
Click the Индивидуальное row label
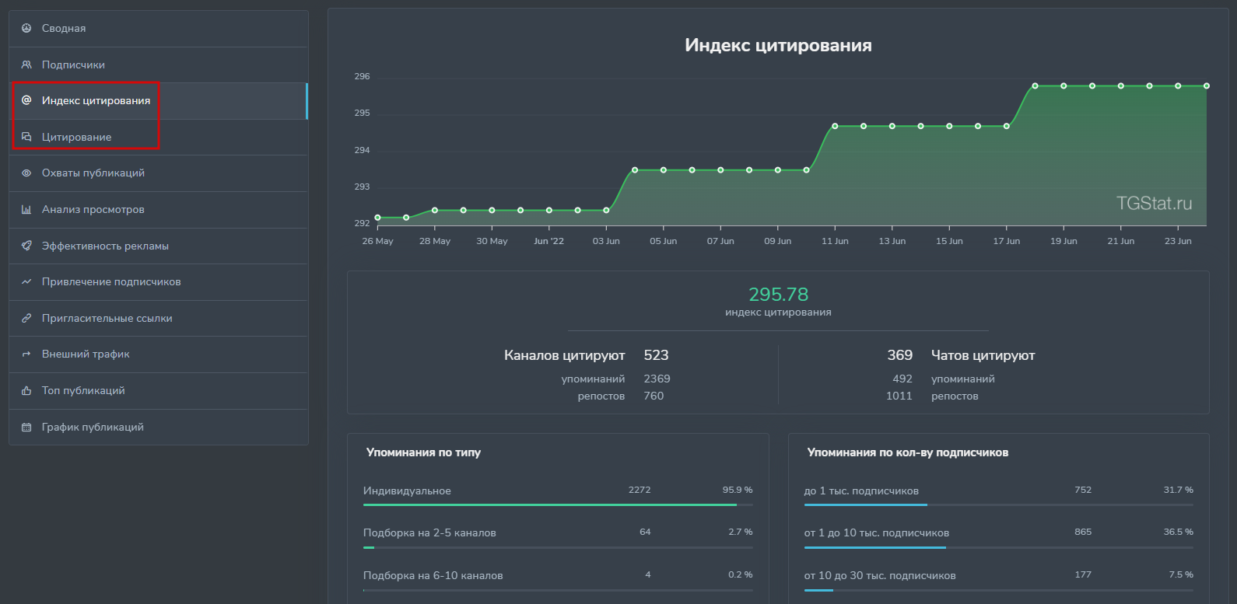coord(407,491)
